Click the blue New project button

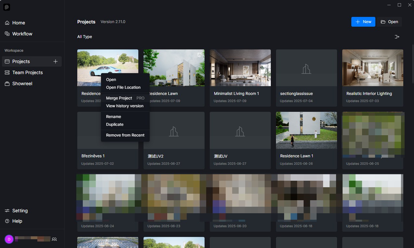click(363, 22)
